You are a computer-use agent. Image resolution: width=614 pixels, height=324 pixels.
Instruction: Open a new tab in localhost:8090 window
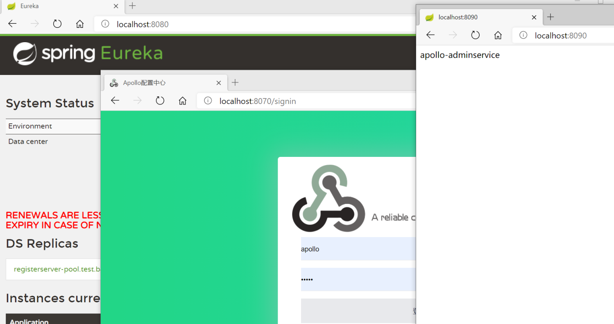(551, 17)
